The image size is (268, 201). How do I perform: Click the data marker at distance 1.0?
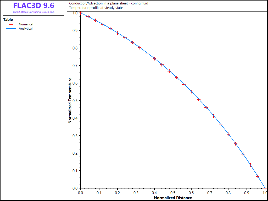(265, 188)
